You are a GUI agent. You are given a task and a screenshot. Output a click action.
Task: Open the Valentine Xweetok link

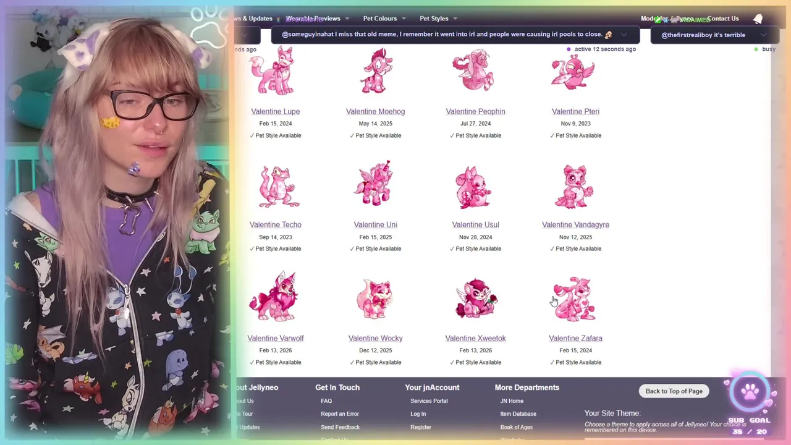(475, 338)
